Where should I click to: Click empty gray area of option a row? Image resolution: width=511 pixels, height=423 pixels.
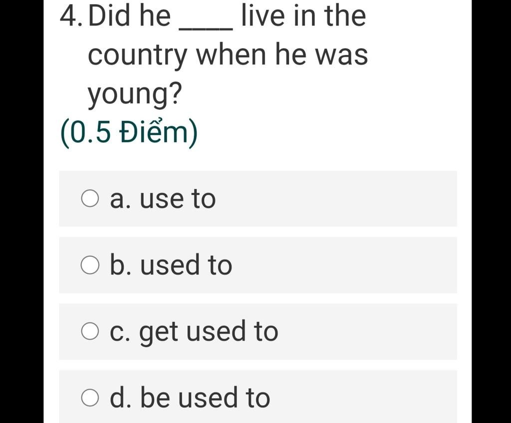point(336,199)
